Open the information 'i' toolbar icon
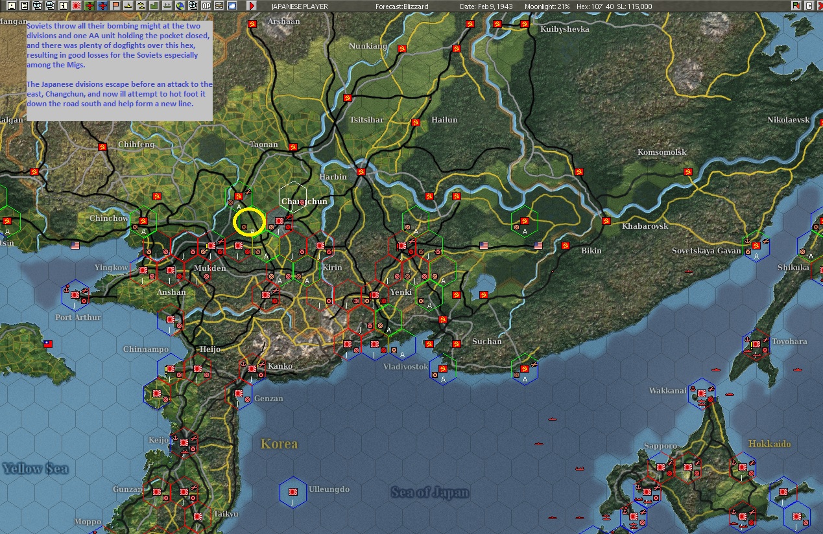Screen dimensions: 823x534 point(64,6)
